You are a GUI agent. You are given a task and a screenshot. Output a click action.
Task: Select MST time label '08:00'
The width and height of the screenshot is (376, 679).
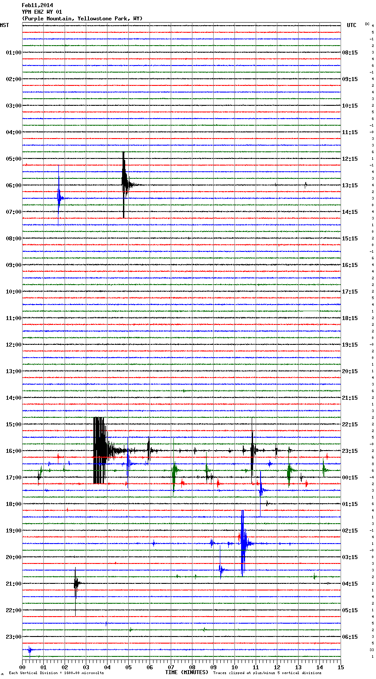(x=14, y=239)
